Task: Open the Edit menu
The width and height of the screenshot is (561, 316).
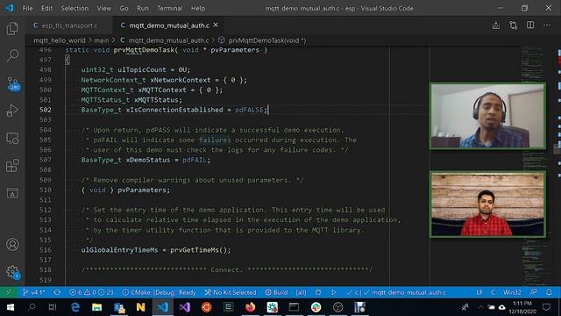Action: click(x=46, y=8)
